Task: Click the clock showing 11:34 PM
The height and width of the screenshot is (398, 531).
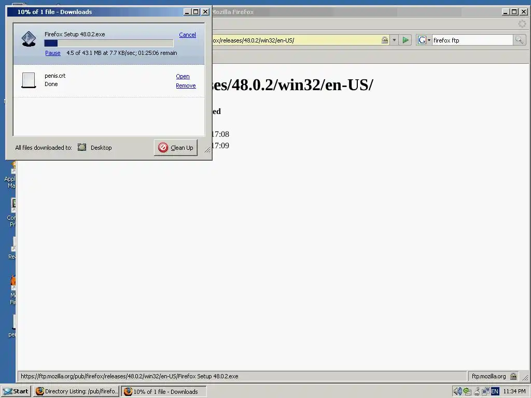Action: pyautogui.click(x=514, y=391)
